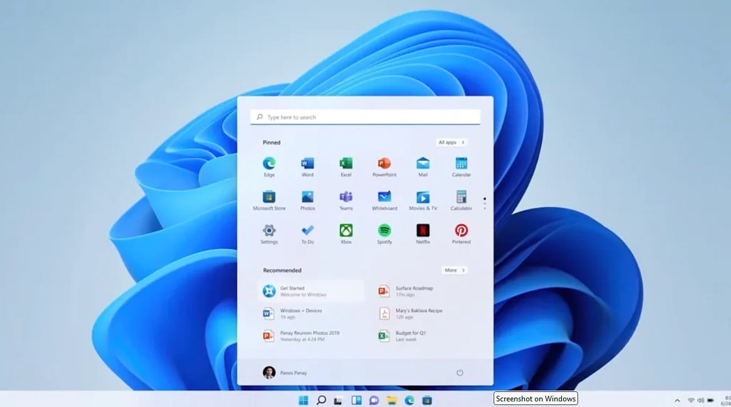Viewport: 731px width, 407px height.
Task: Open the Excel pinned app
Action: click(x=346, y=164)
